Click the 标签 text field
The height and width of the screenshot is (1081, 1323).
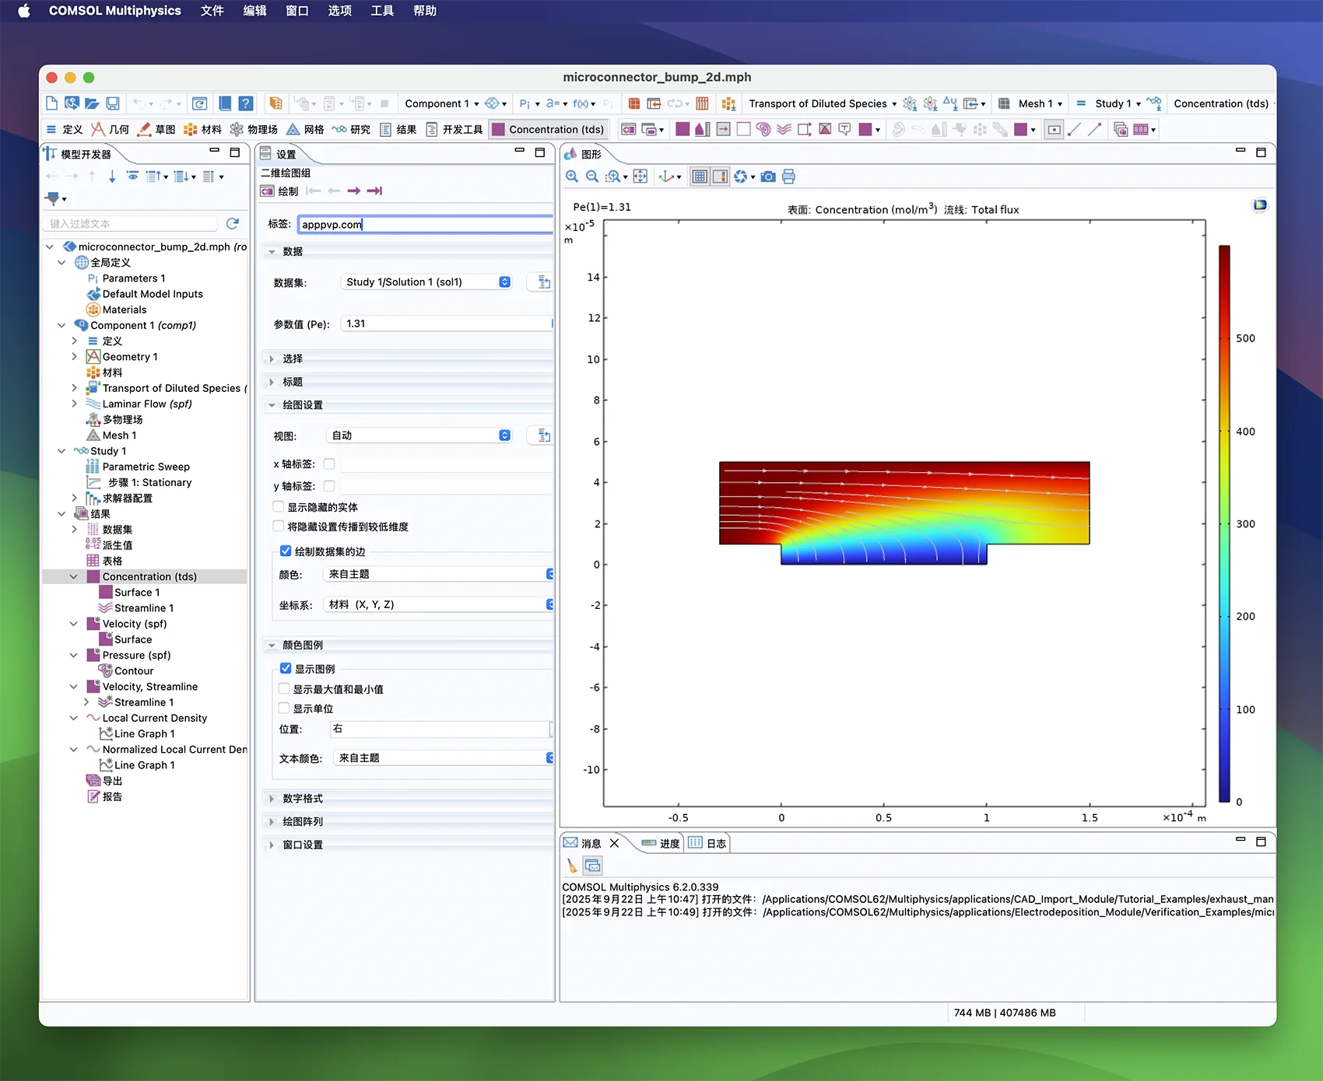coord(426,225)
